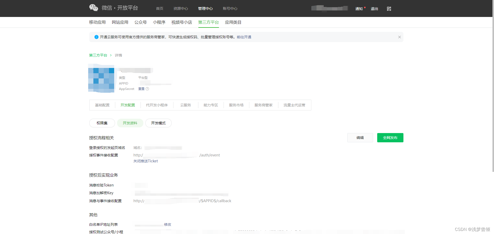
Task: Open the 服务商管家 tab
Action: click(x=263, y=105)
